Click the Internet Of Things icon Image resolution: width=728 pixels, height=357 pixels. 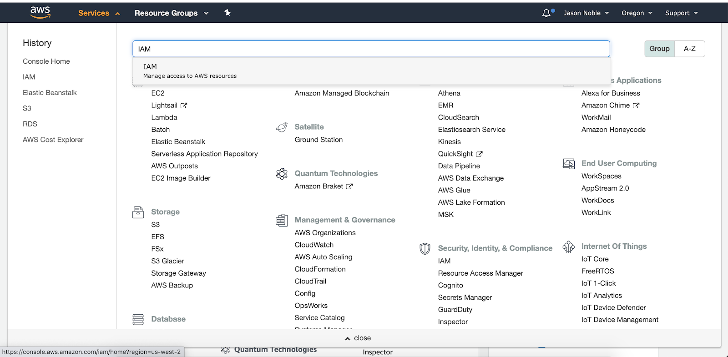pyautogui.click(x=569, y=246)
